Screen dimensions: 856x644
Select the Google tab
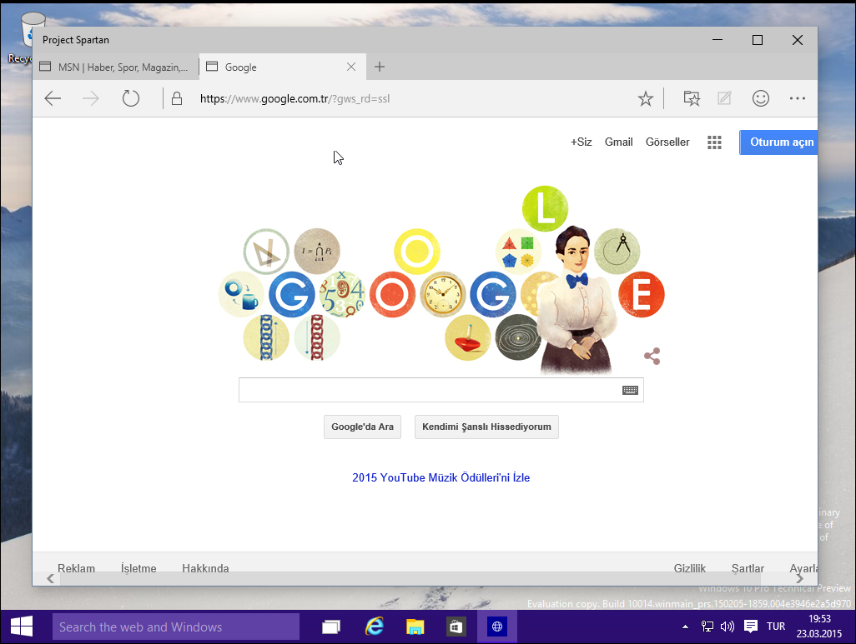275,67
